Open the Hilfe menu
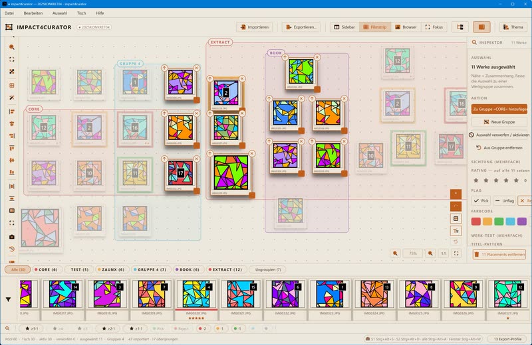The width and height of the screenshot is (532, 345). [100, 13]
